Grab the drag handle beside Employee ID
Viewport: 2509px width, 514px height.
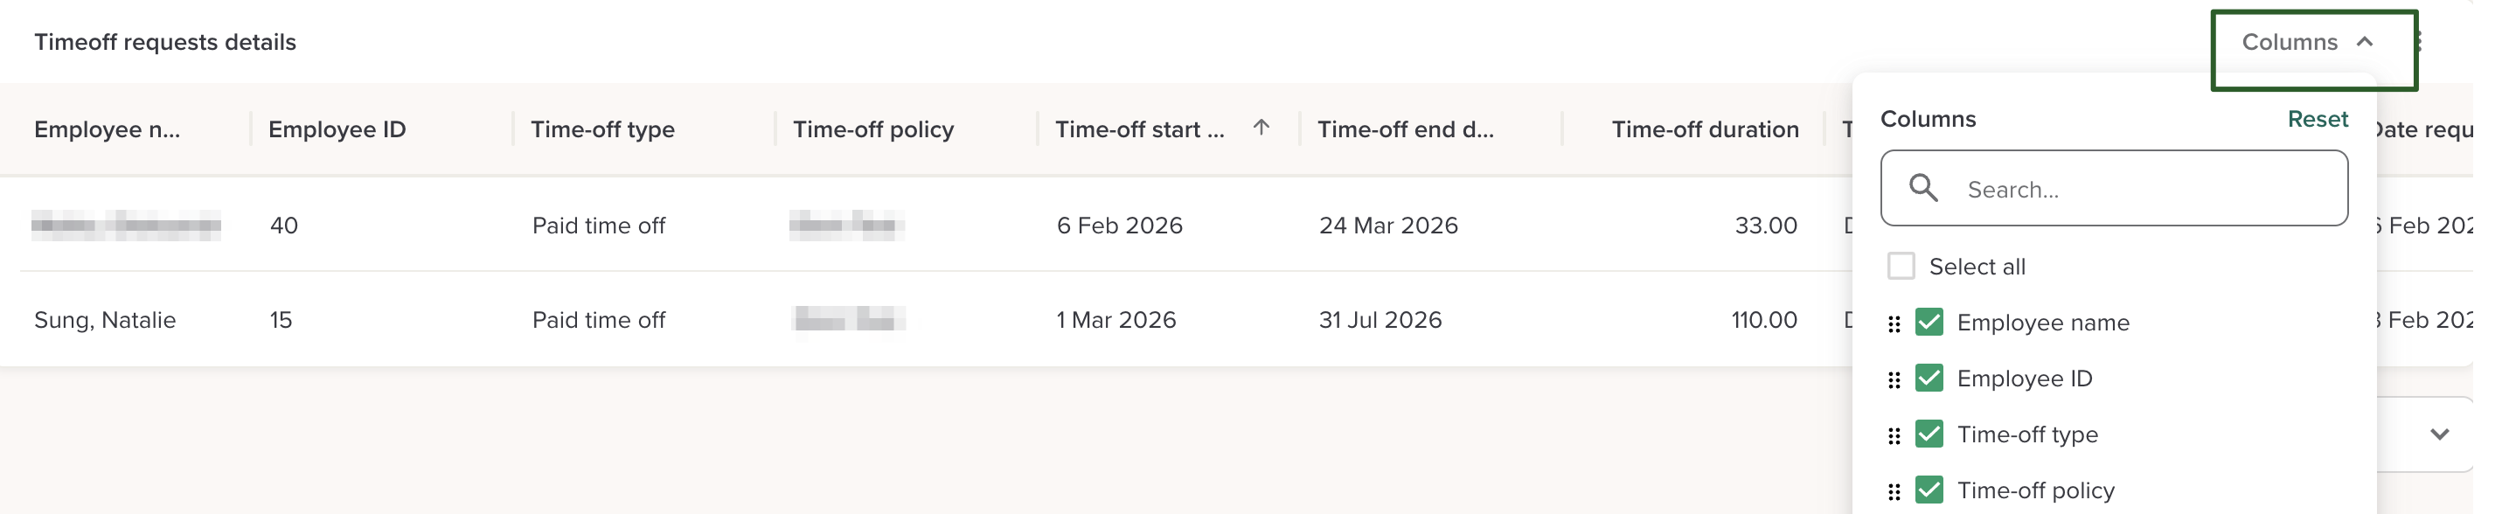[x=1894, y=379]
